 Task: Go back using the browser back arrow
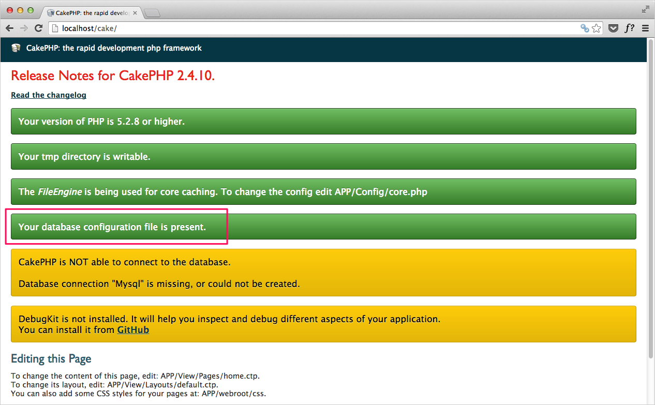pyautogui.click(x=9, y=28)
